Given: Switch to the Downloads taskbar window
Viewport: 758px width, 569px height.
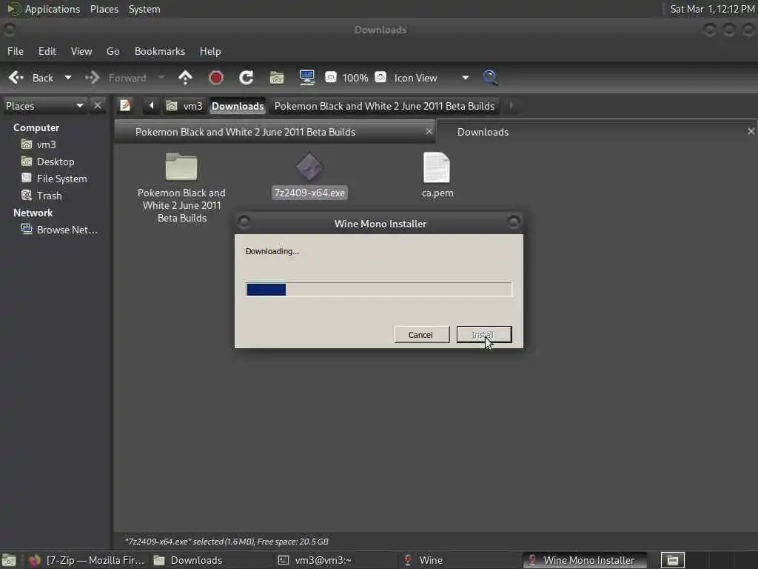Looking at the screenshot, I should [211, 560].
